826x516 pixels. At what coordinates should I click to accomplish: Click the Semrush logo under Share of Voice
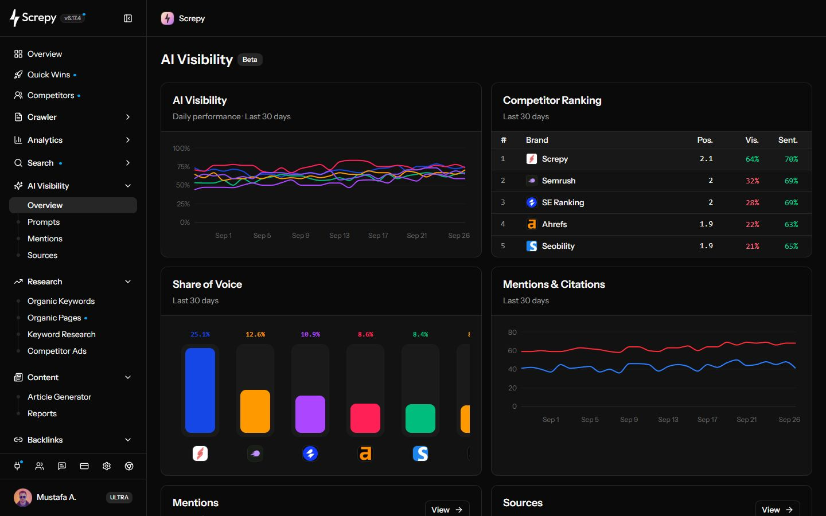pyautogui.click(x=255, y=454)
